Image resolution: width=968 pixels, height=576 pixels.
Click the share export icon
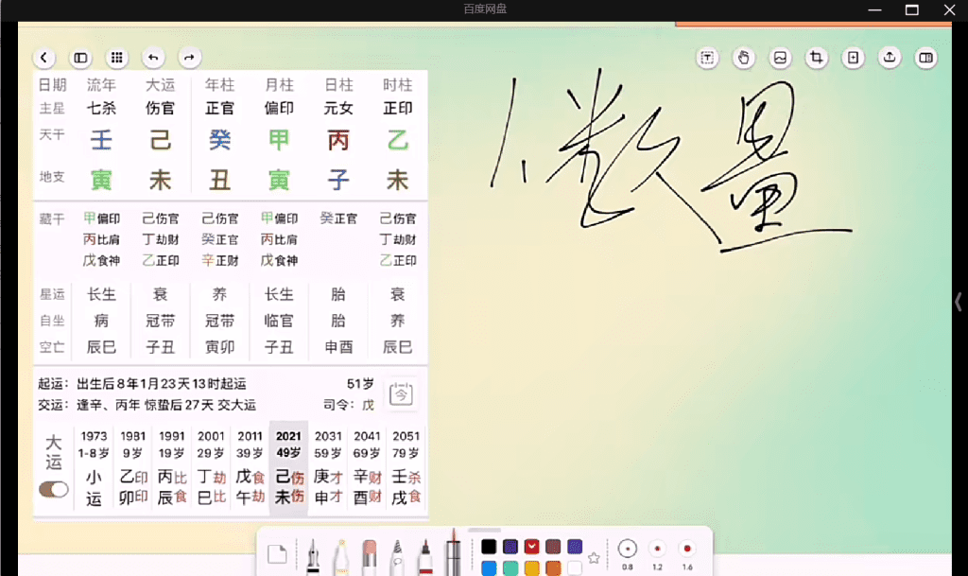(x=890, y=58)
